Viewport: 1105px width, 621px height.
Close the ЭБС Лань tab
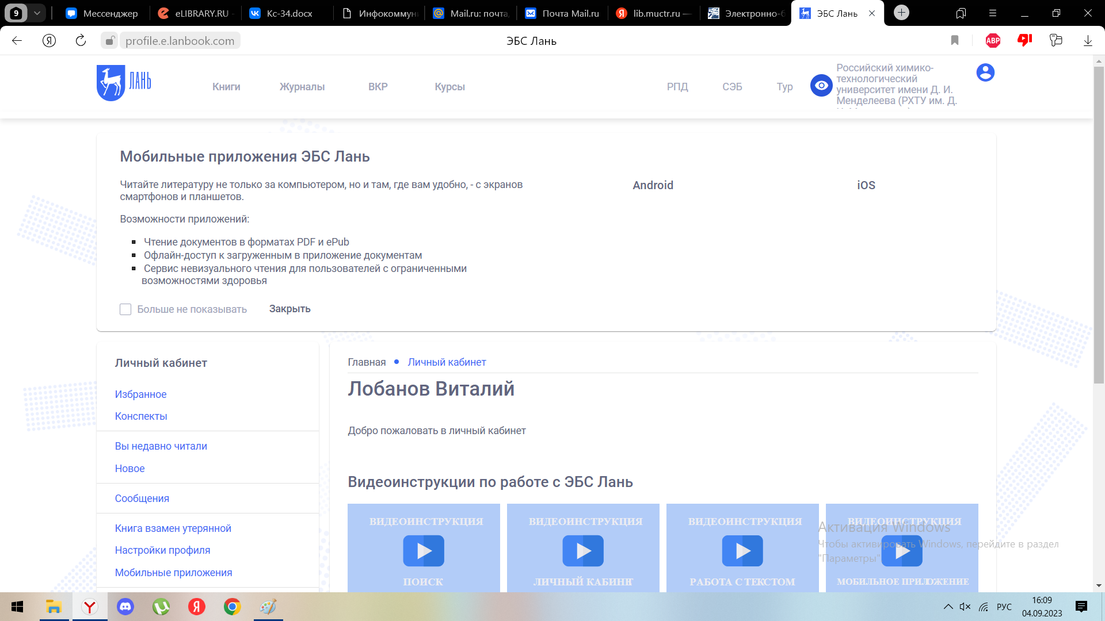872,13
